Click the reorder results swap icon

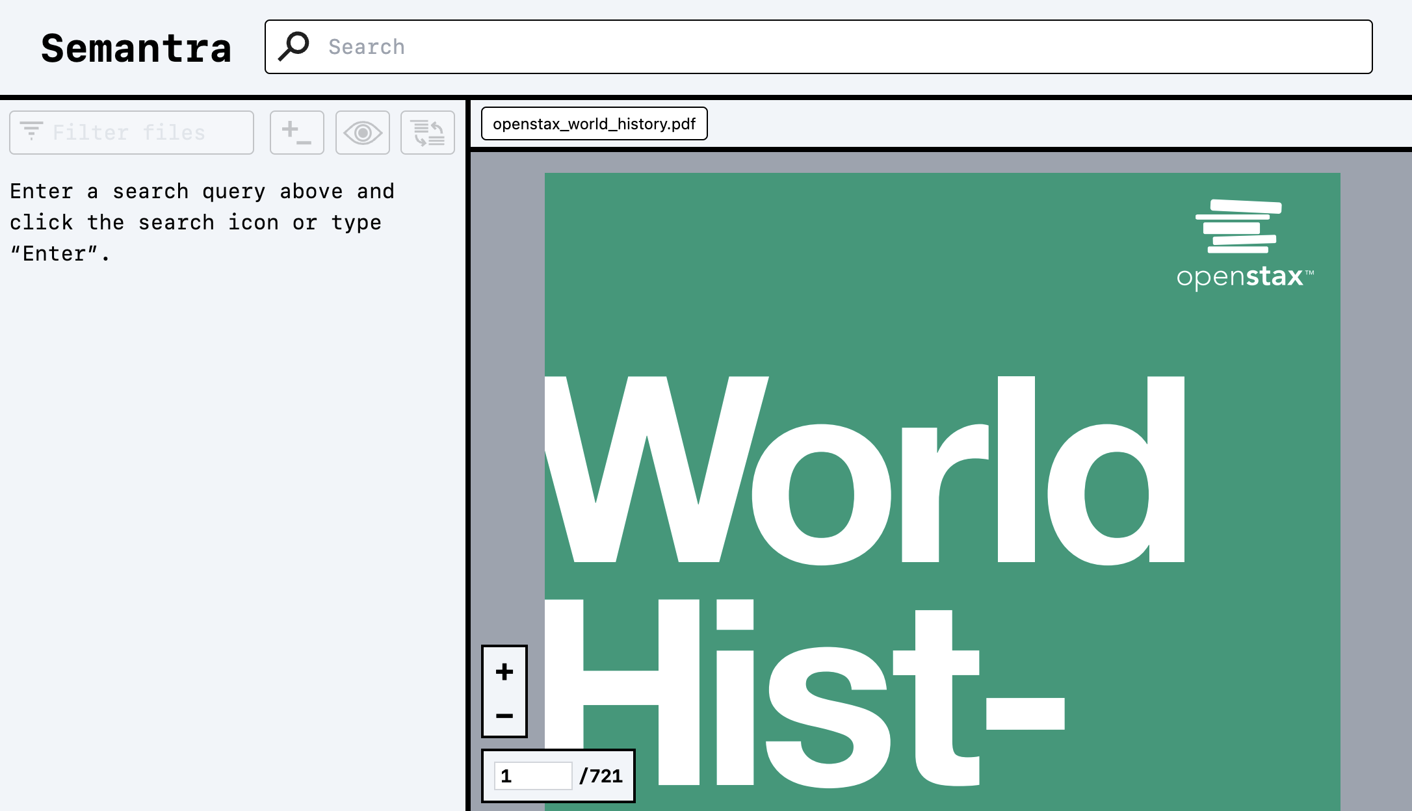(428, 133)
